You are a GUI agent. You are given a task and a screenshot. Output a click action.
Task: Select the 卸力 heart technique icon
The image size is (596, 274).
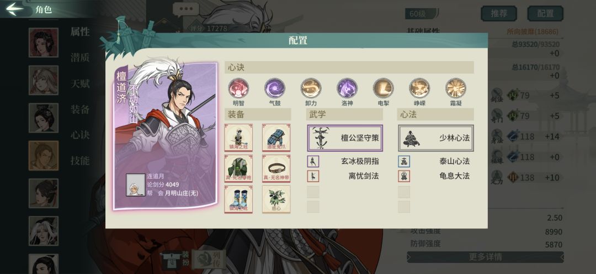point(311,88)
